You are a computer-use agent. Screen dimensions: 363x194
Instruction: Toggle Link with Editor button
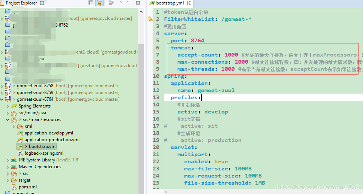point(99,3)
